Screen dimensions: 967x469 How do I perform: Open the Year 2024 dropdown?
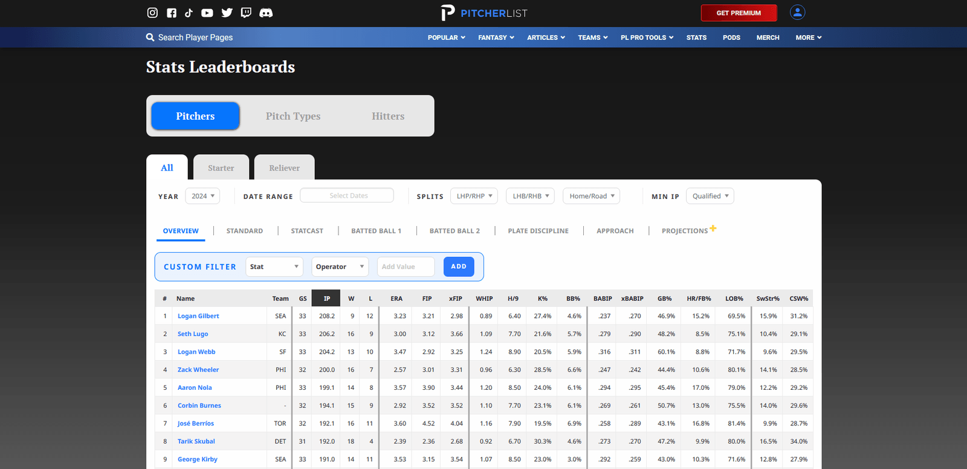pos(202,196)
